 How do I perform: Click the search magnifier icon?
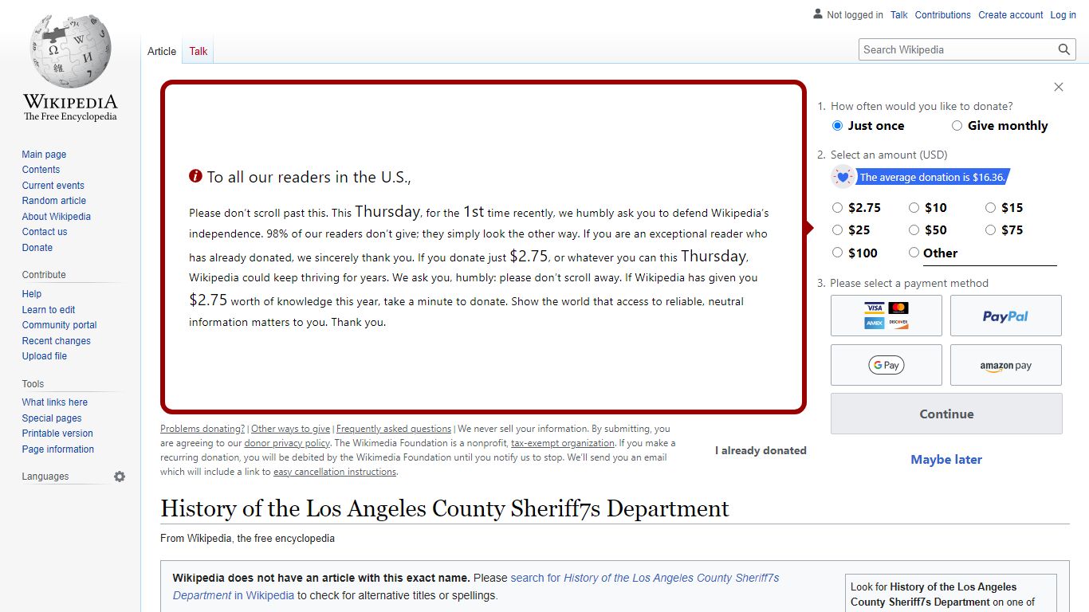click(1064, 49)
